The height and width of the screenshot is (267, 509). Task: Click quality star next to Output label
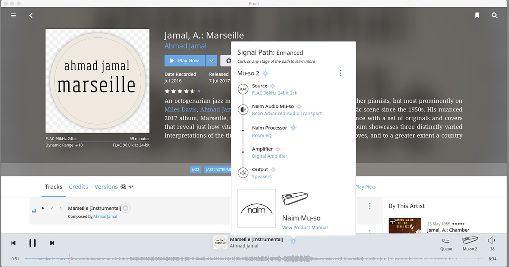(x=273, y=170)
